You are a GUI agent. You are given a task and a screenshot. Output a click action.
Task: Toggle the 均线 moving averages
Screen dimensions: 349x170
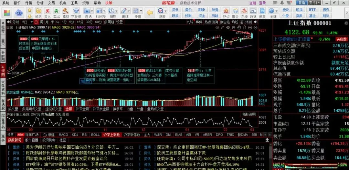click(235, 22)
